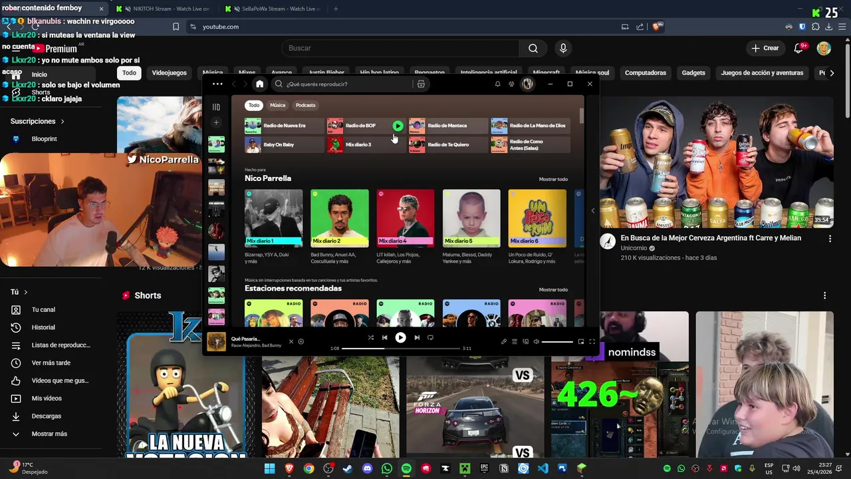Select Podcasts filter chip in Spotify
Screen dimensions: 851x479
[305, 105]
